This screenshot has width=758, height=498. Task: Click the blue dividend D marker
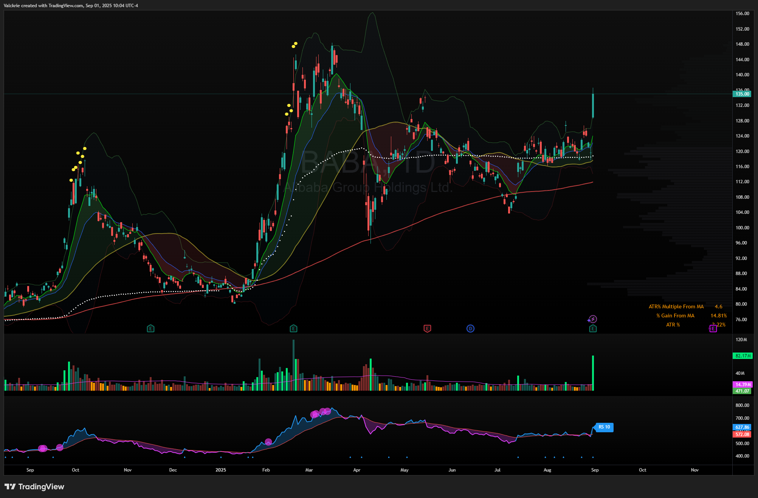click(x=470, y=329)
